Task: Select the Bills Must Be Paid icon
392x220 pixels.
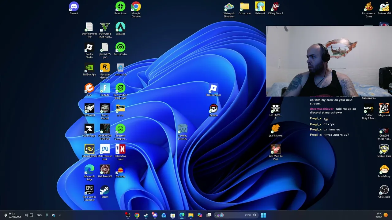Action: pos(276,152)
